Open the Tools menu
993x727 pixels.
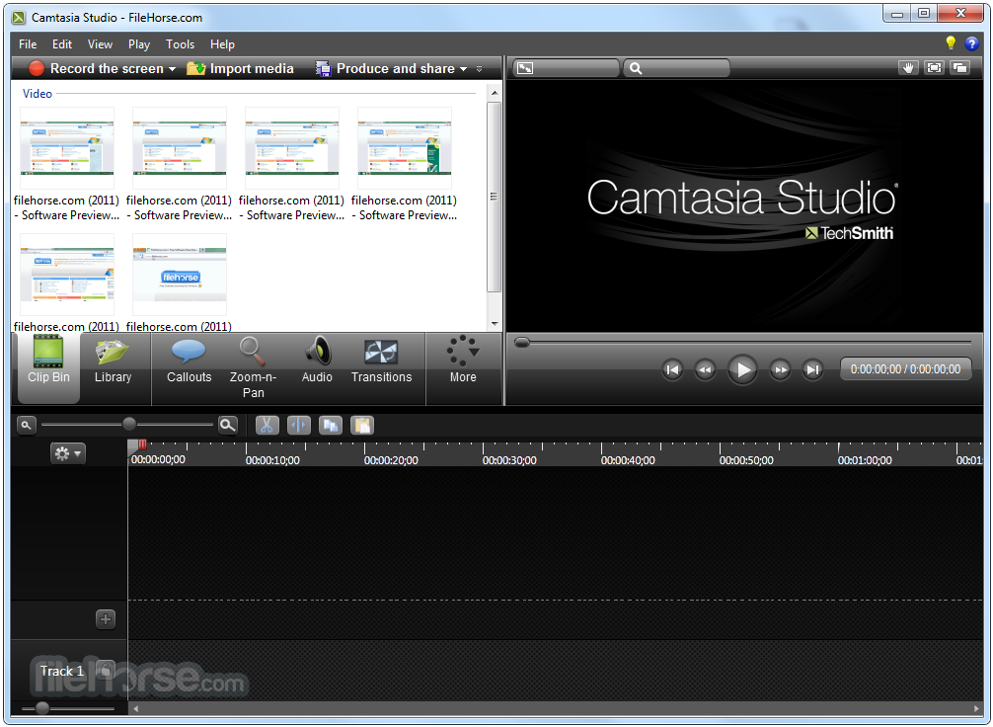(x=180, y=44)
